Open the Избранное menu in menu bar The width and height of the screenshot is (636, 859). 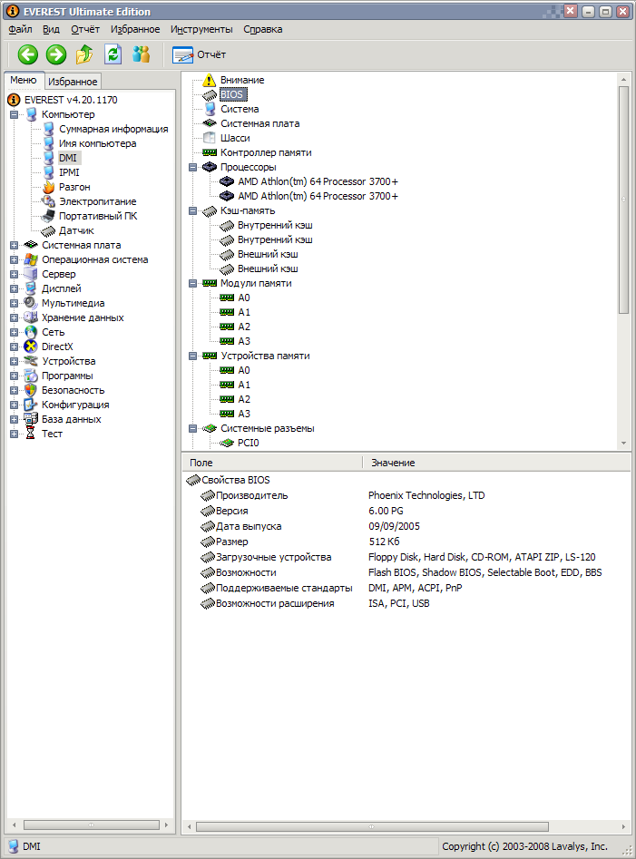click(x=135, y=29)
